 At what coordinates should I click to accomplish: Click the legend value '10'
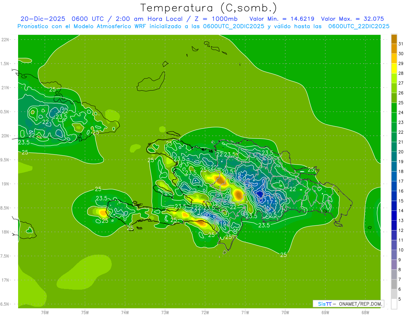(x=401, y=250)
